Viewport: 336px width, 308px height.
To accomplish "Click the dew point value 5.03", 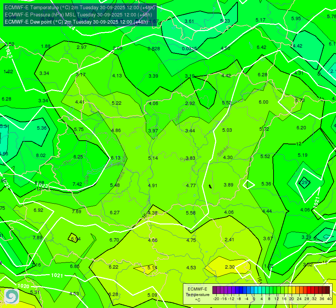I will (227, 130).
